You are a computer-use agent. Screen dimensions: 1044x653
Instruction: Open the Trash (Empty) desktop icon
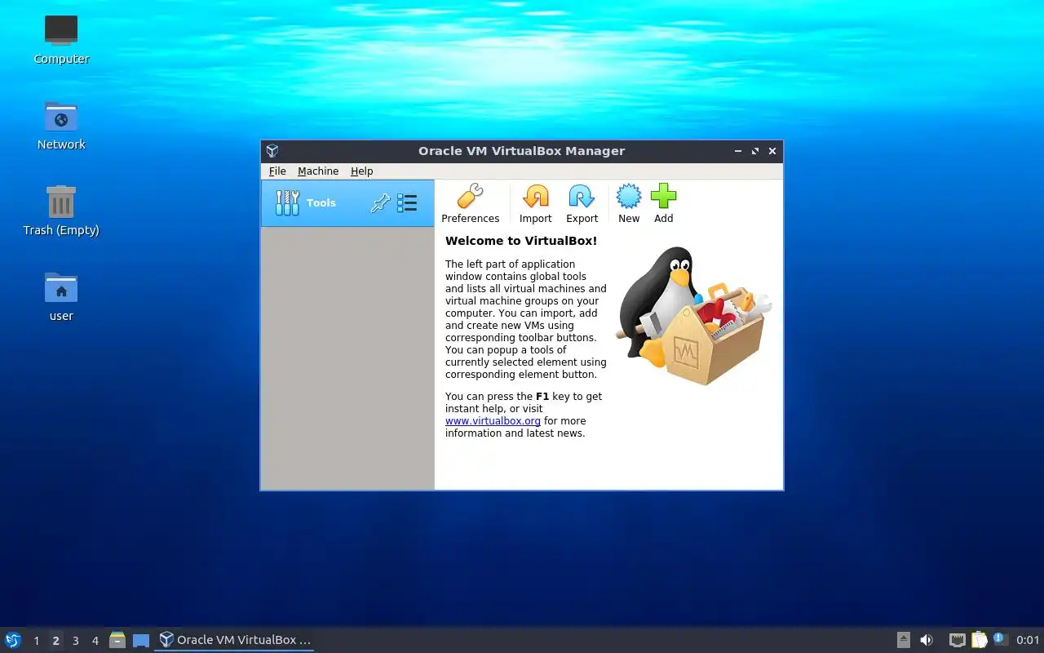[61, 211]
